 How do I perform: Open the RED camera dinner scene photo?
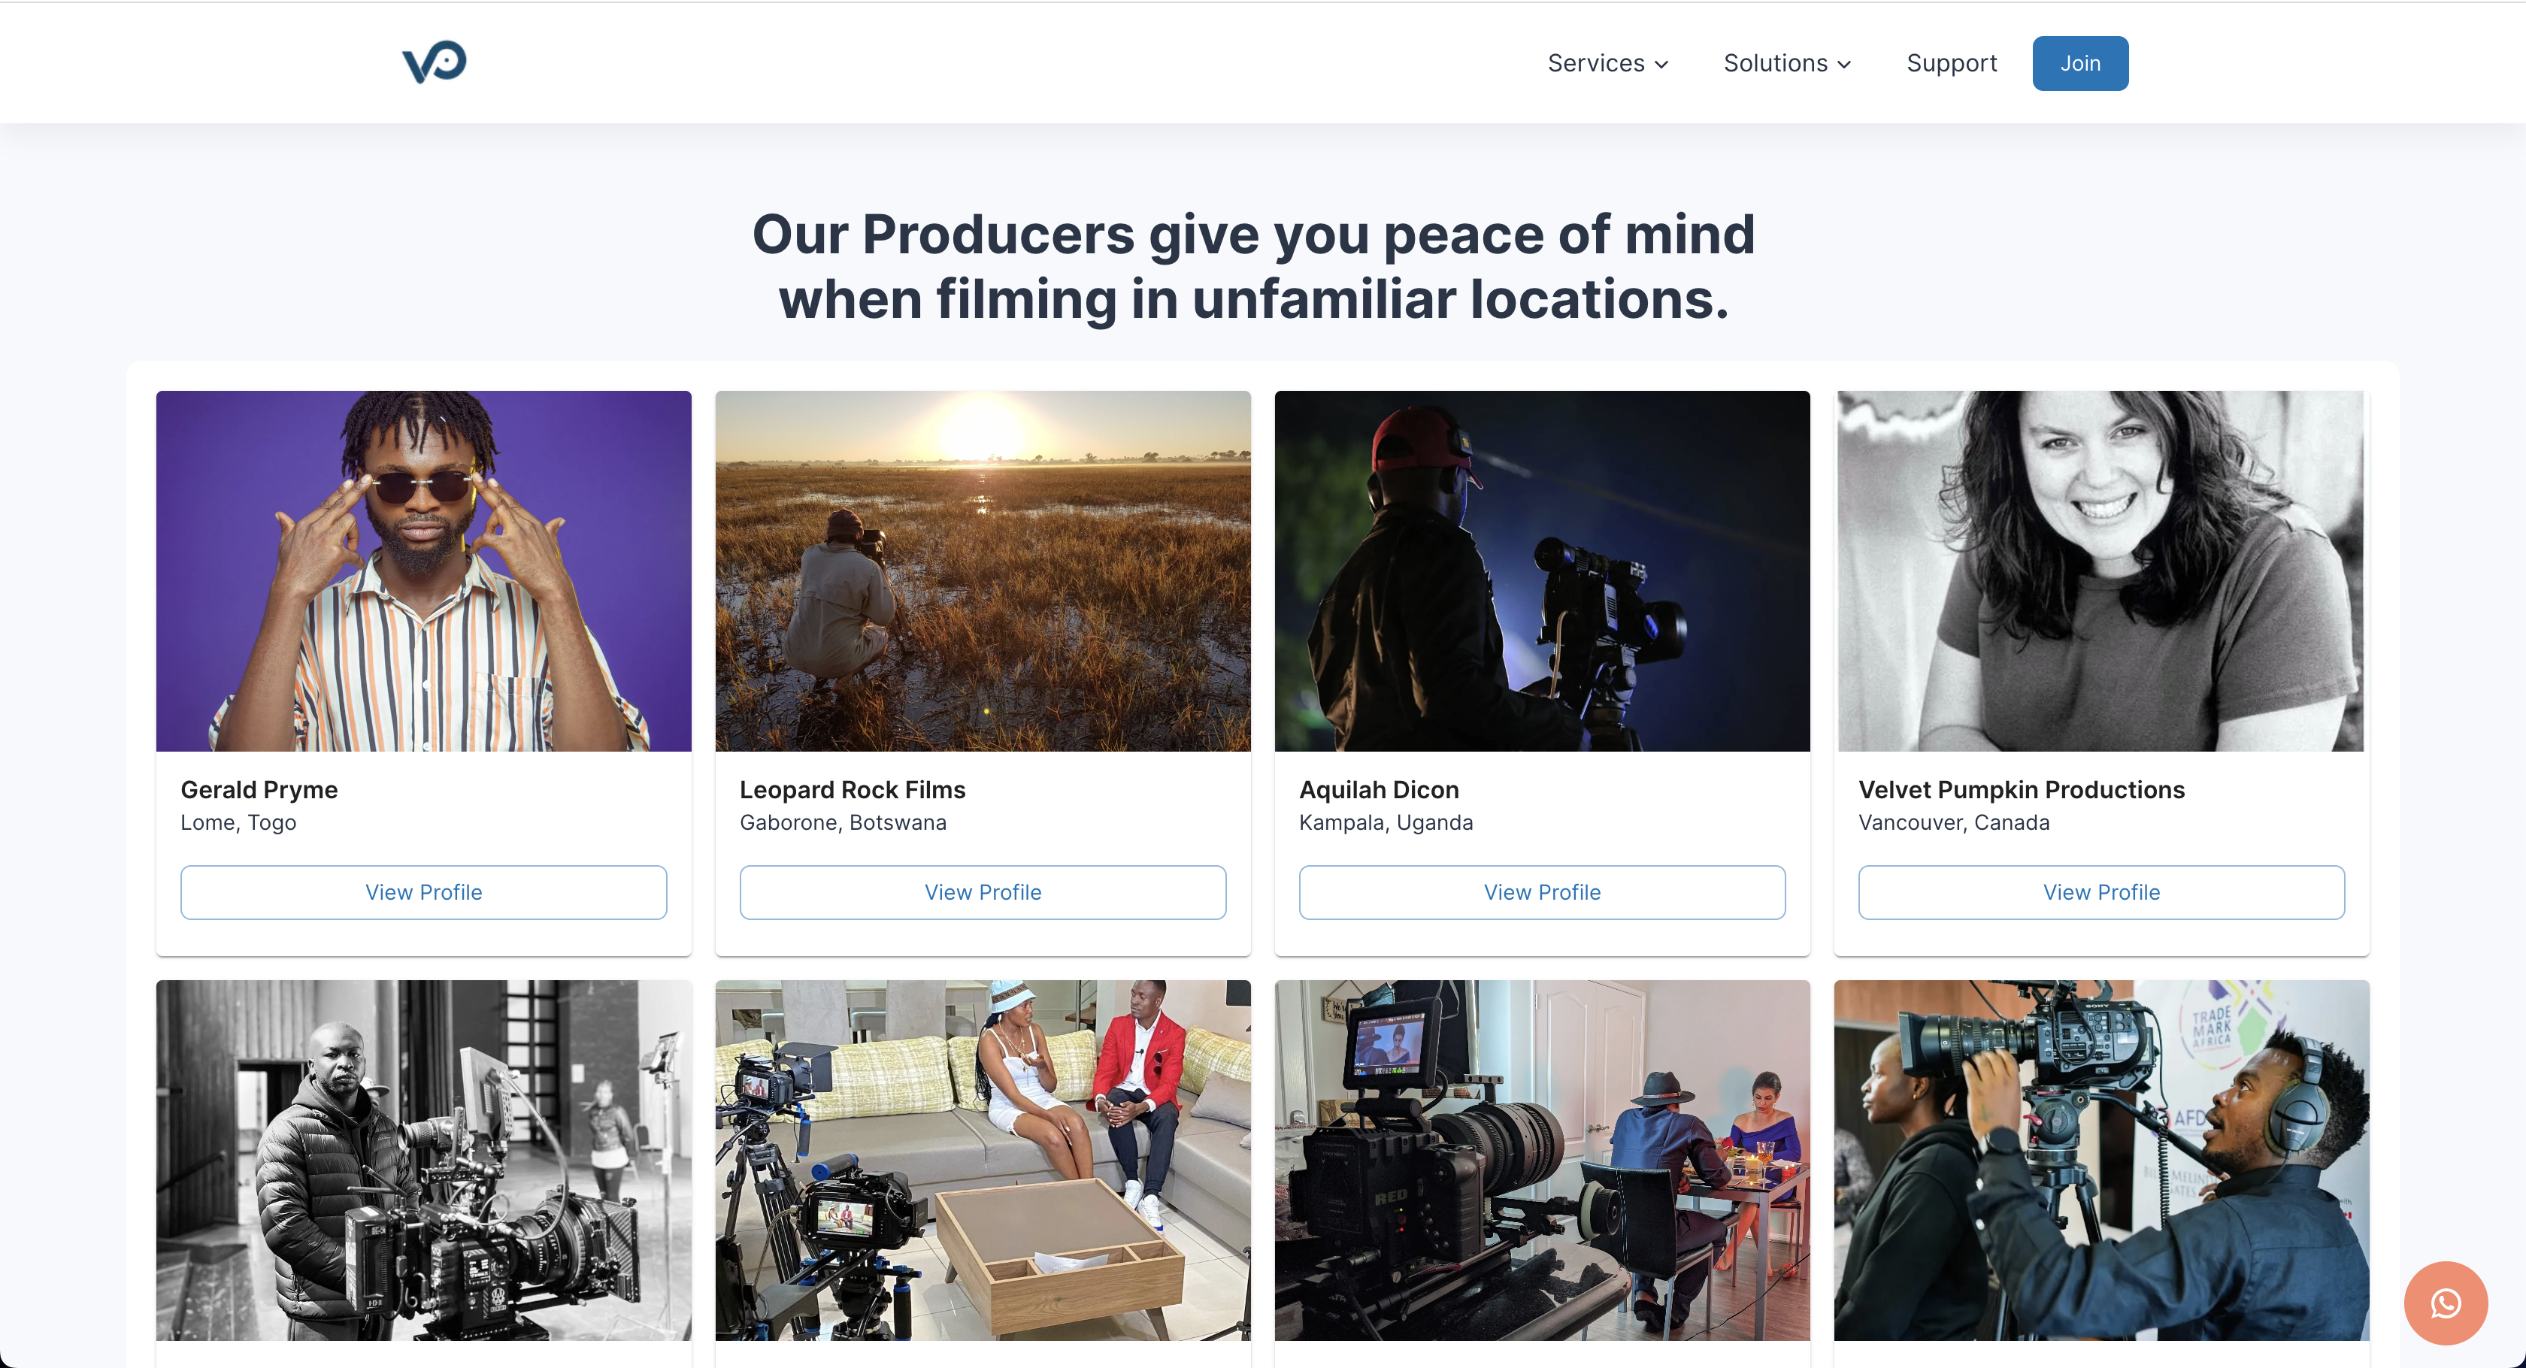click(1543, 1160)
